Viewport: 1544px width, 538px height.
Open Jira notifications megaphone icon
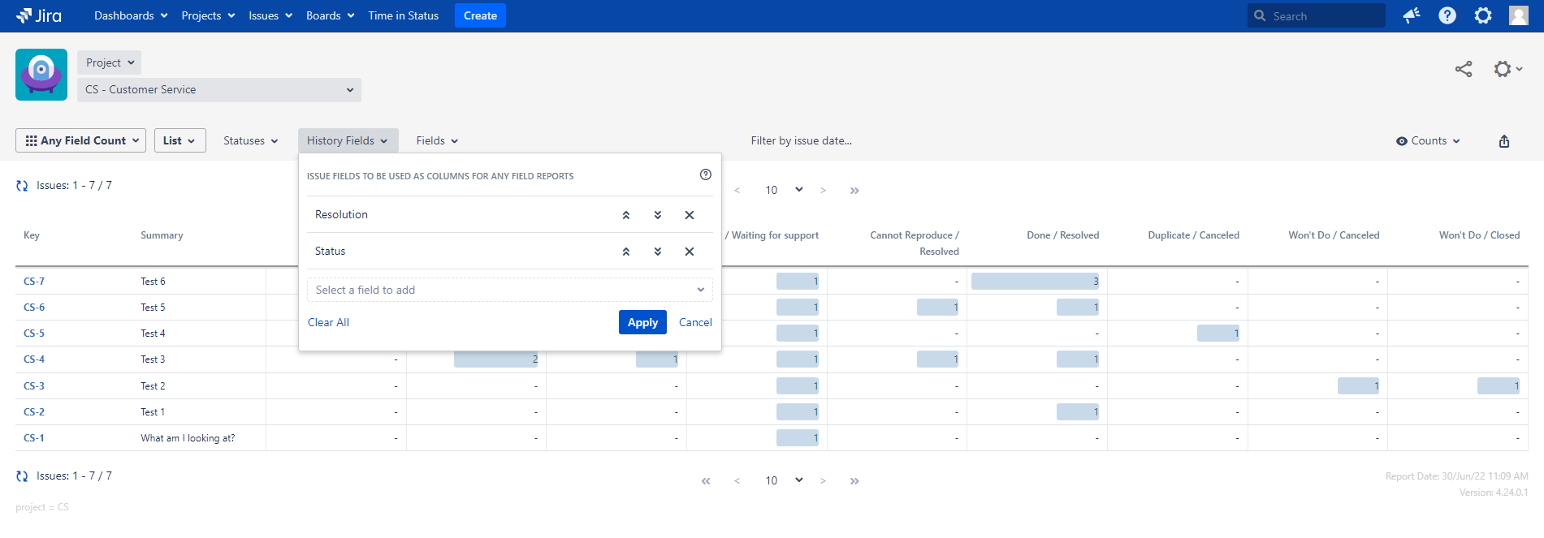tap(1411, 15)
